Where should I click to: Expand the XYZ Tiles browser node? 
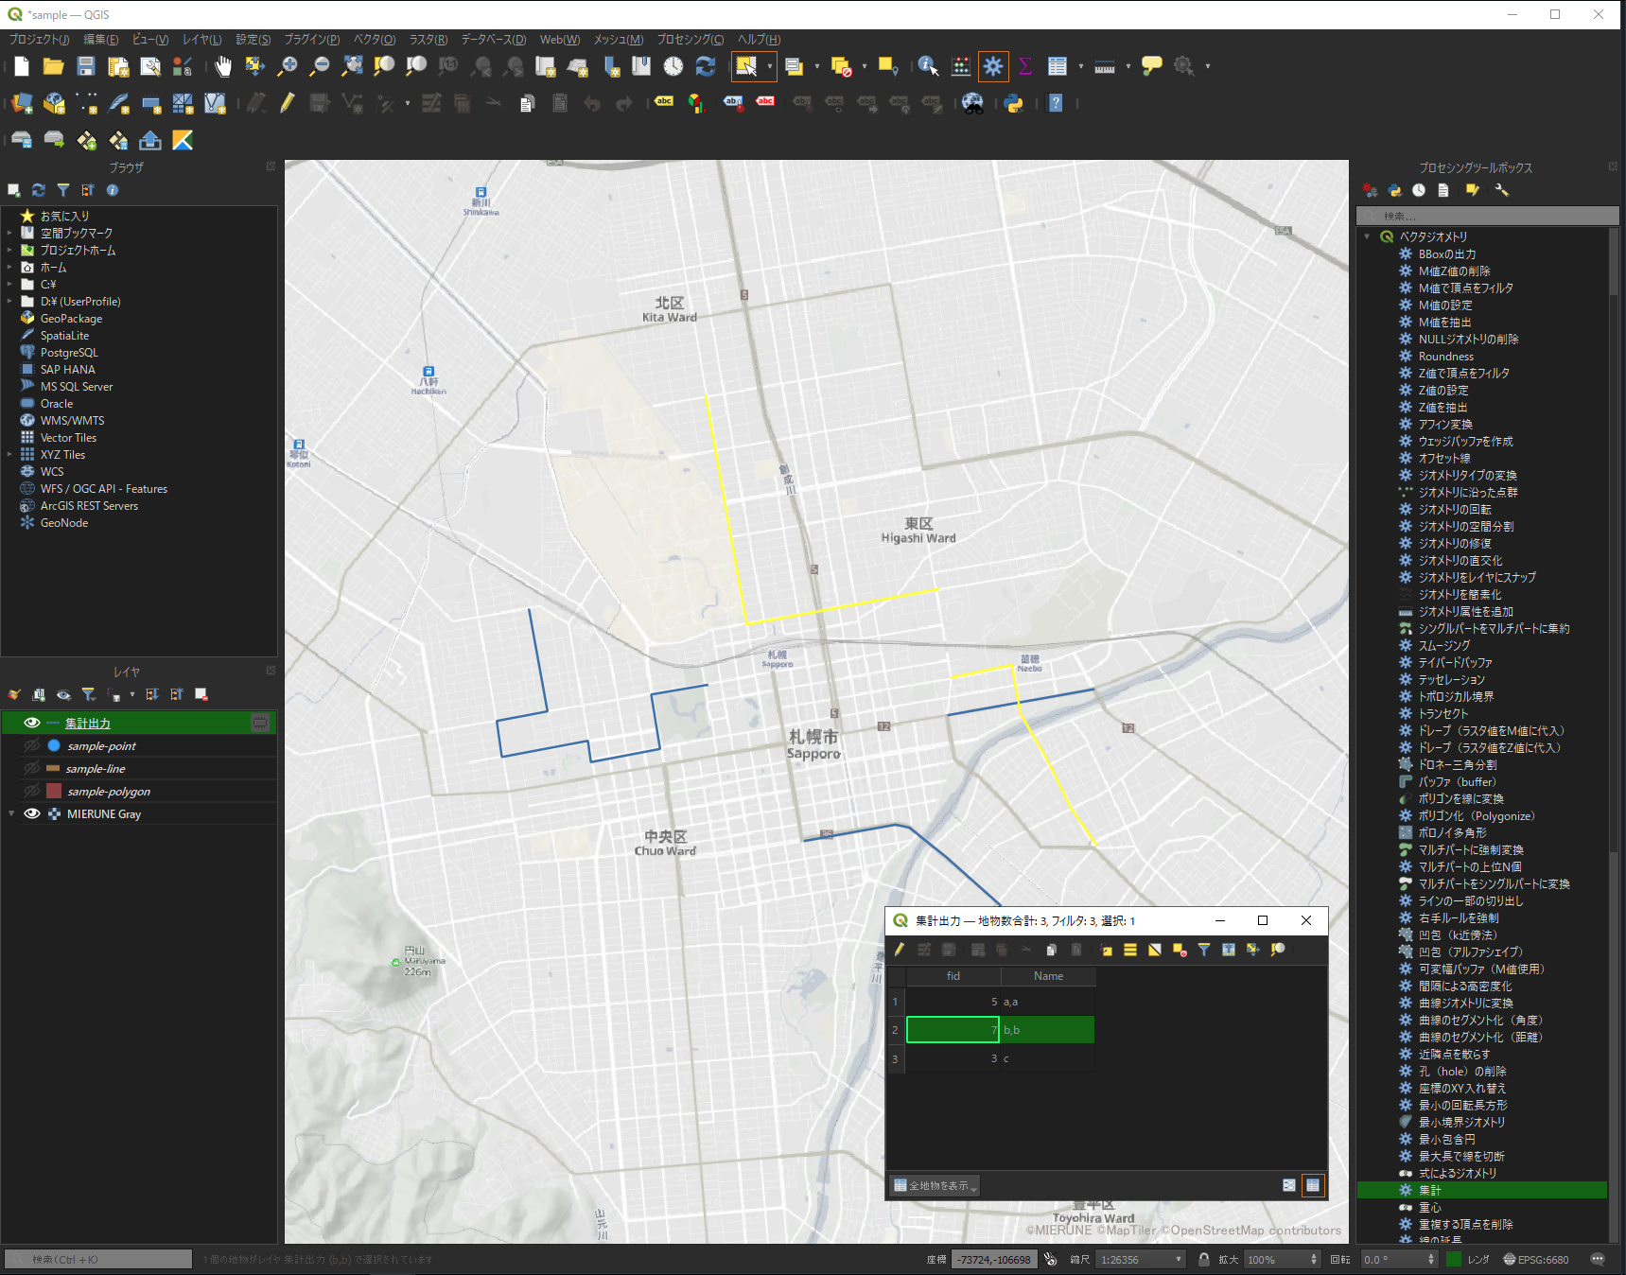(9, 455)
